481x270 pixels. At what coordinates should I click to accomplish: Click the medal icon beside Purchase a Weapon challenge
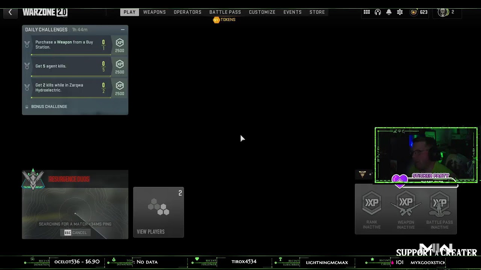[27, 45]
